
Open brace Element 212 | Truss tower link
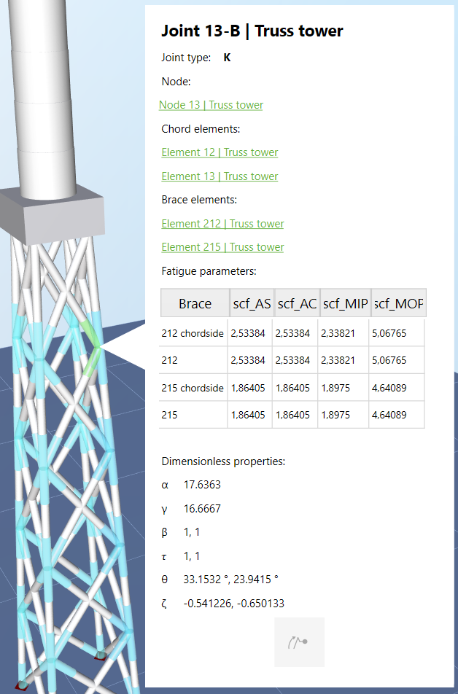tap(222, 224)
